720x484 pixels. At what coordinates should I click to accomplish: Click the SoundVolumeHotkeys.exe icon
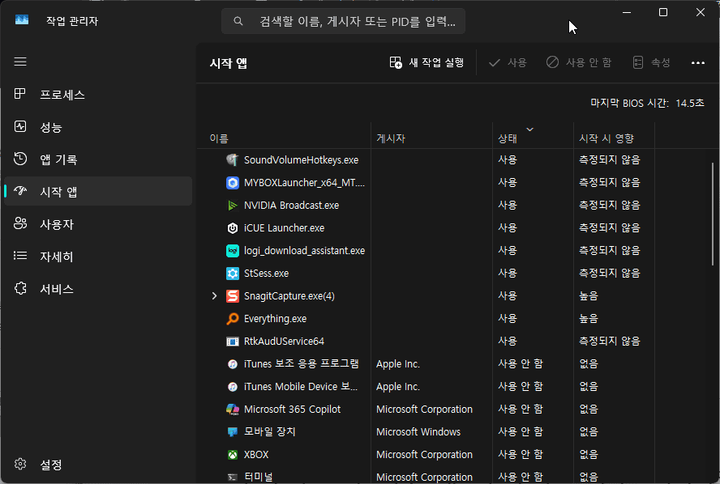pos(233,160)
